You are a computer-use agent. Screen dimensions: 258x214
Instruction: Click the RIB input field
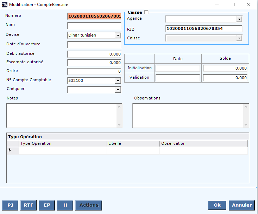204,28
